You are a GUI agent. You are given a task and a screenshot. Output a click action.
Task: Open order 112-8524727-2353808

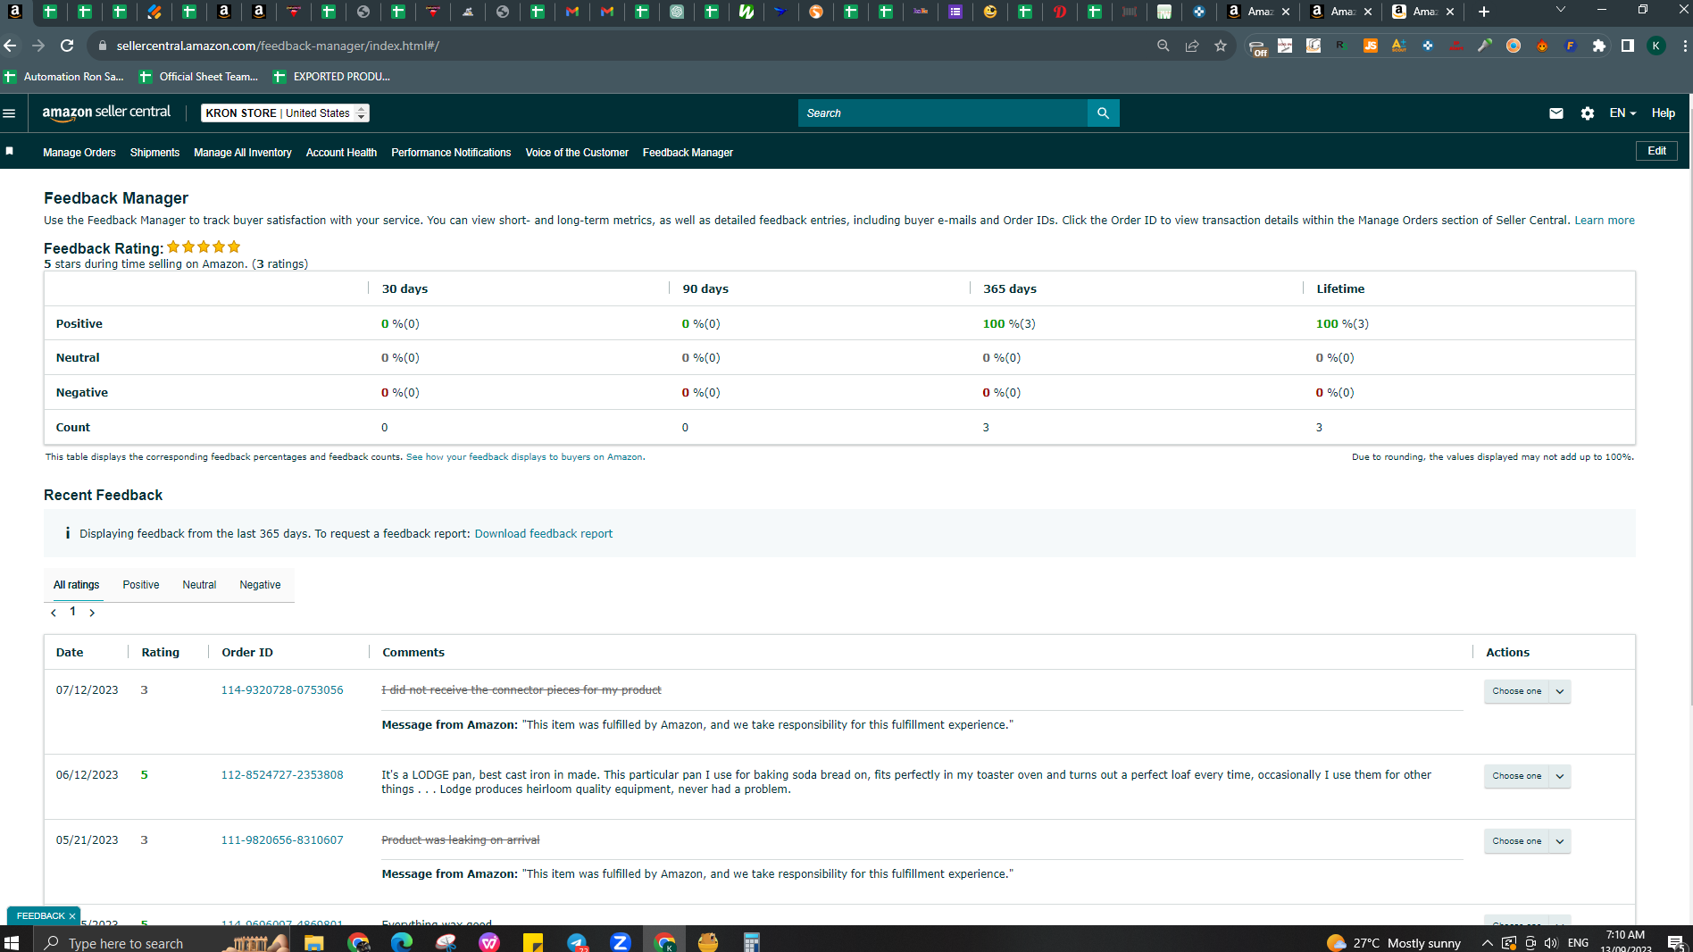pyautogui.click(x=282, y=775)
